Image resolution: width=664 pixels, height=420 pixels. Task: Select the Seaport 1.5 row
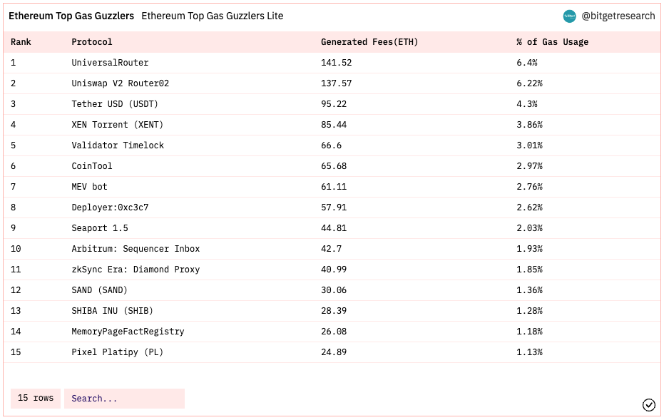332,228
